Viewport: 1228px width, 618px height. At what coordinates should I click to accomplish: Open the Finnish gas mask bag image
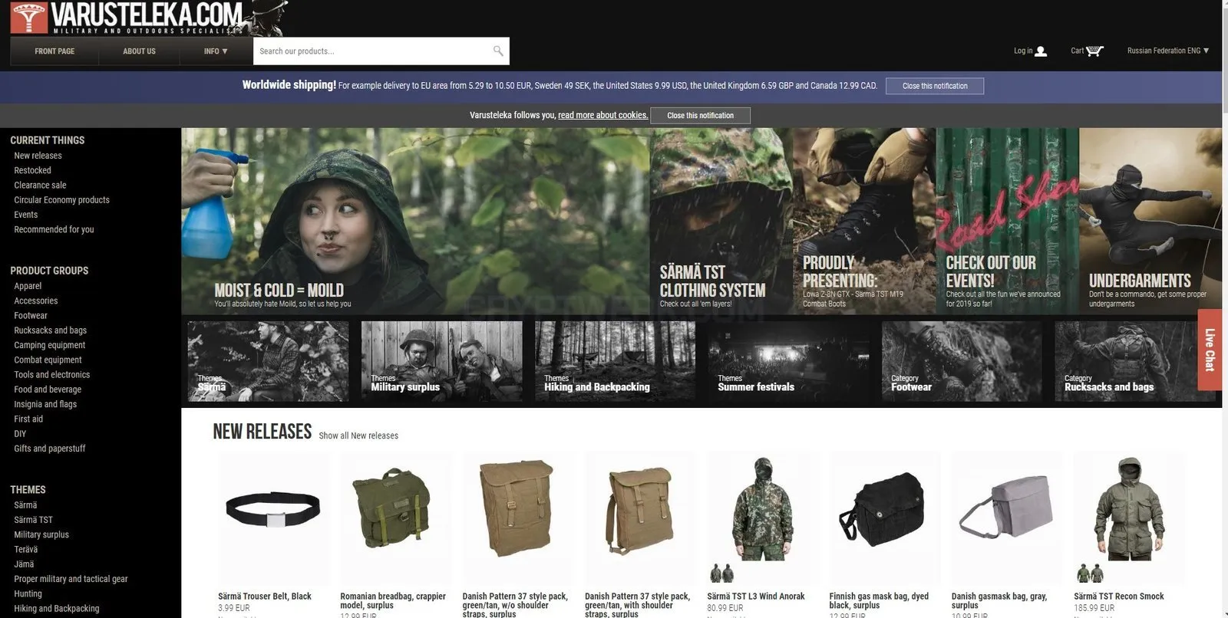884,509
